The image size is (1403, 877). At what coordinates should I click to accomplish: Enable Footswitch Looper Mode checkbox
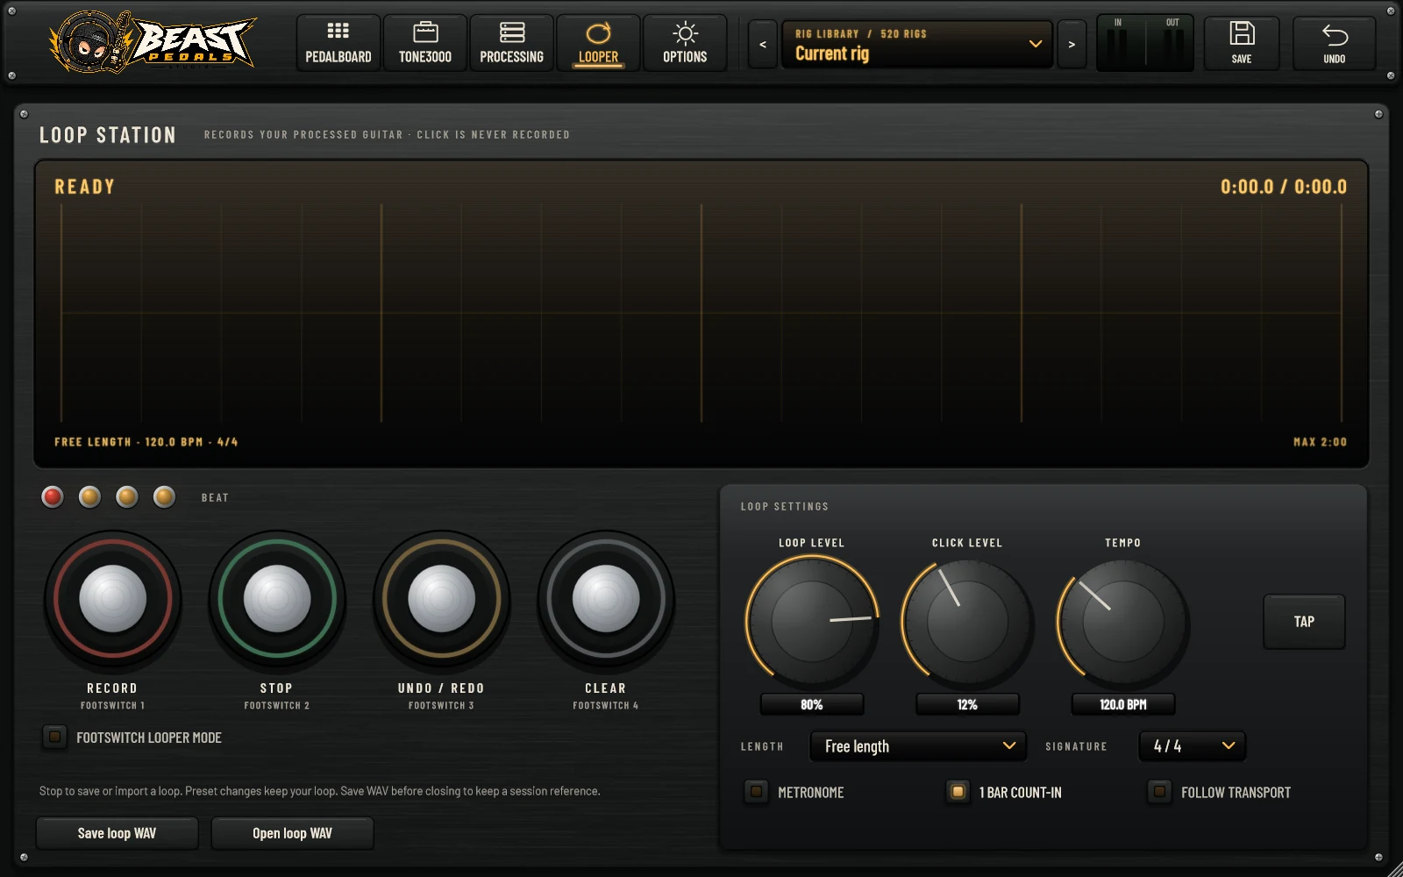coord(54,737)
